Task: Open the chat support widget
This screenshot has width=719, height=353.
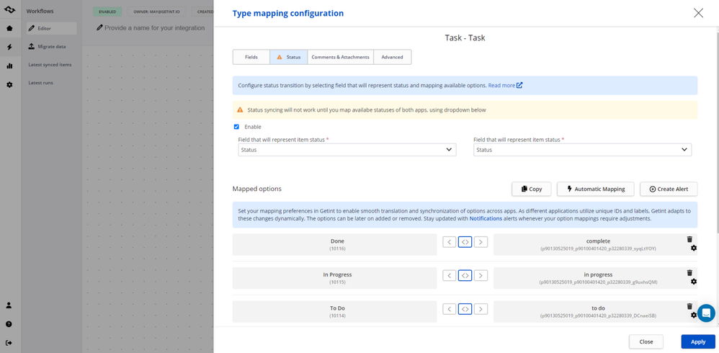Action: [706, 313]
